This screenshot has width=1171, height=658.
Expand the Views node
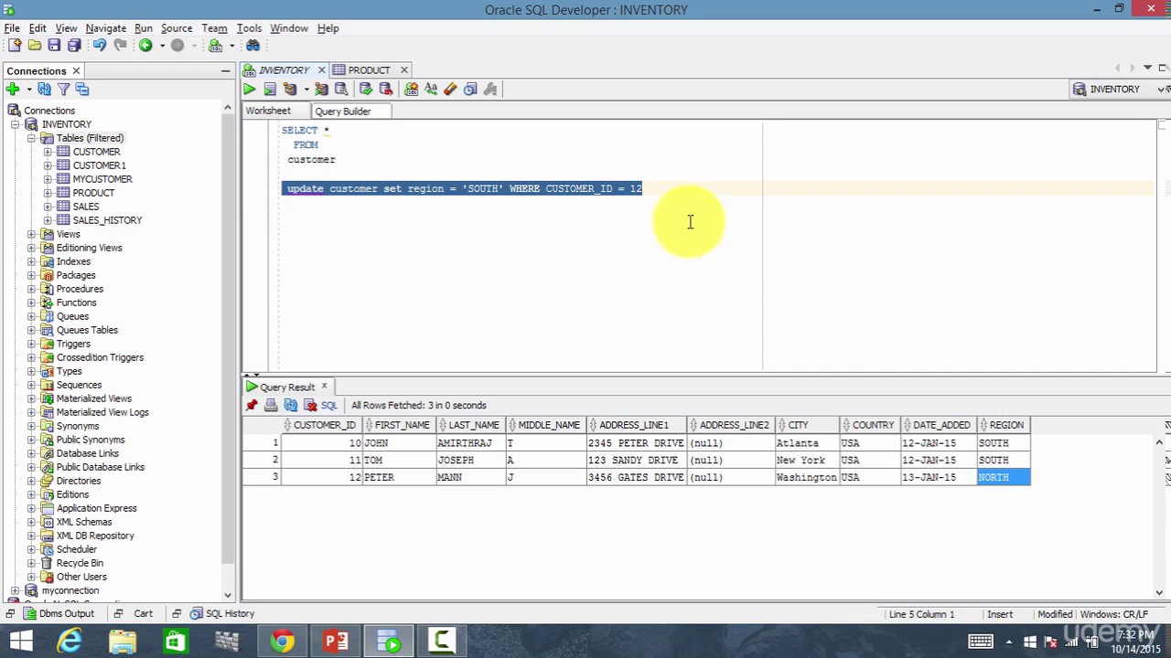coord(31,234)
